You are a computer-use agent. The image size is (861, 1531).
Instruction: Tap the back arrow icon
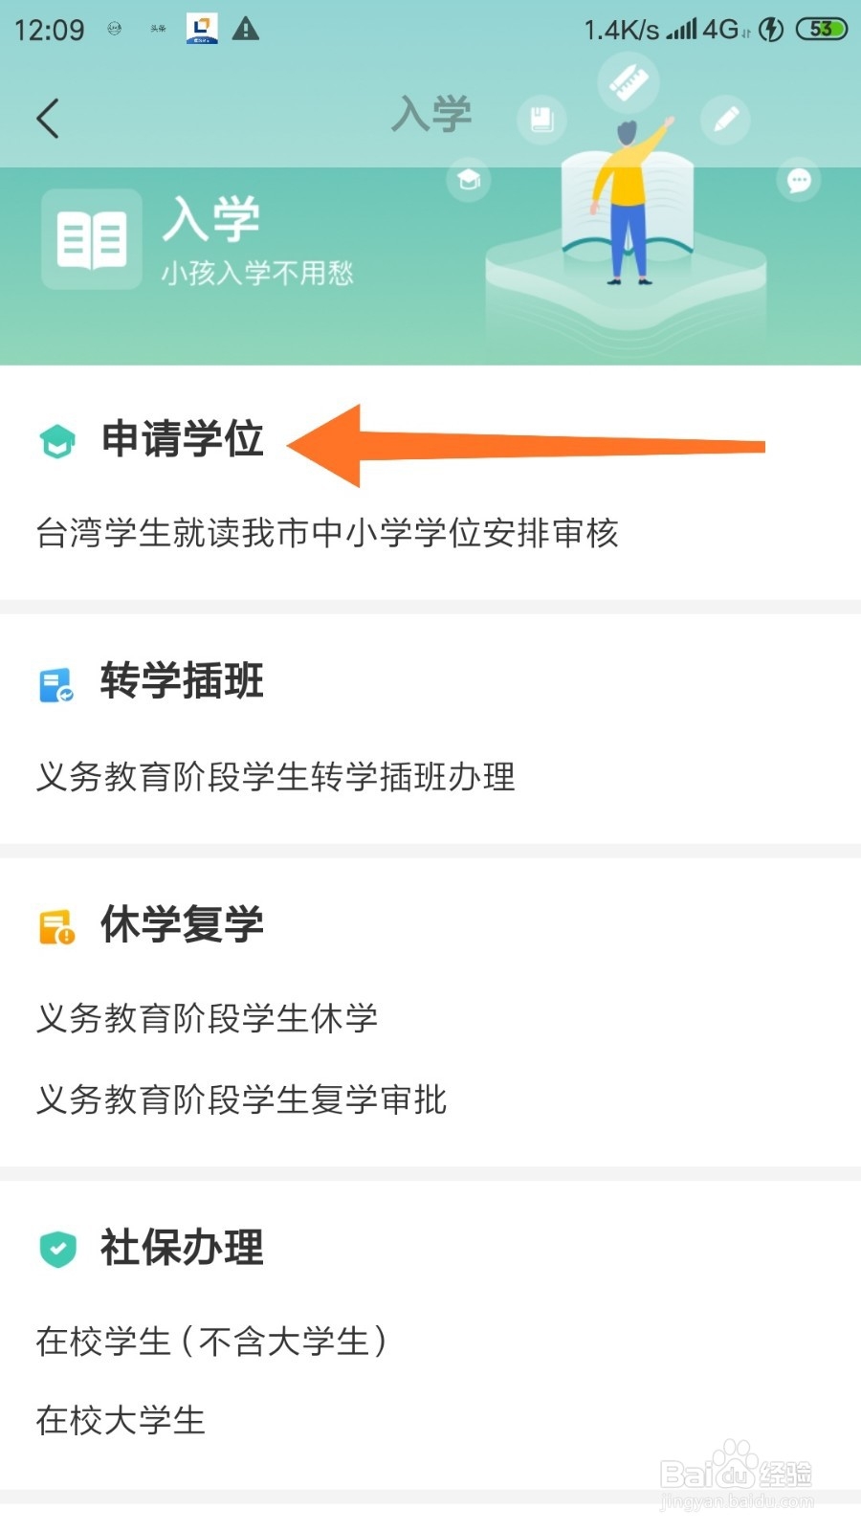[48, 119]
